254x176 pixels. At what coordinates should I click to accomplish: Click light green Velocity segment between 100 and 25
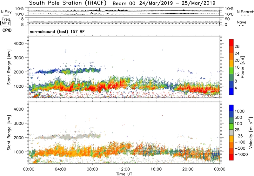(231, 126)
